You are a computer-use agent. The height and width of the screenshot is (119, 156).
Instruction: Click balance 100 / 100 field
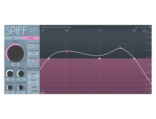pos(33,61)
